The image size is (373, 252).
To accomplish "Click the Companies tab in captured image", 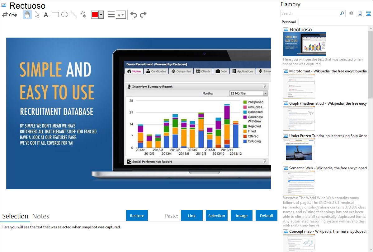I will 181,71.
